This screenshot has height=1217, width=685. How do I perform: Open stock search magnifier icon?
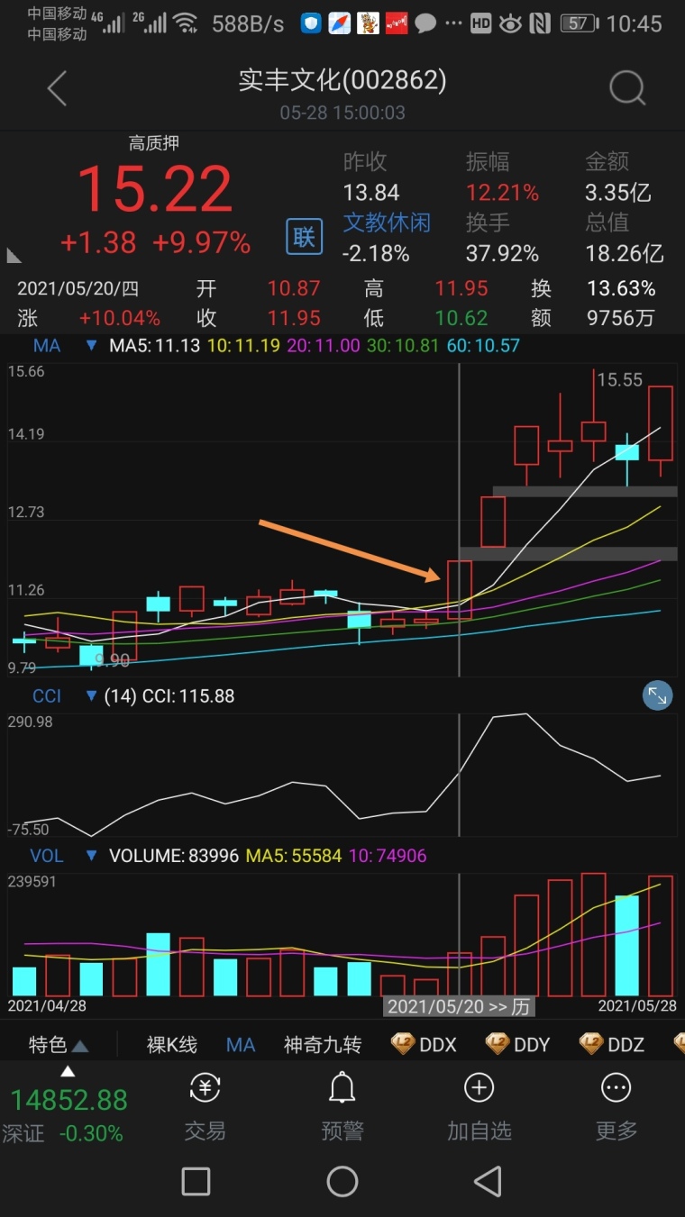coord(627,89)
